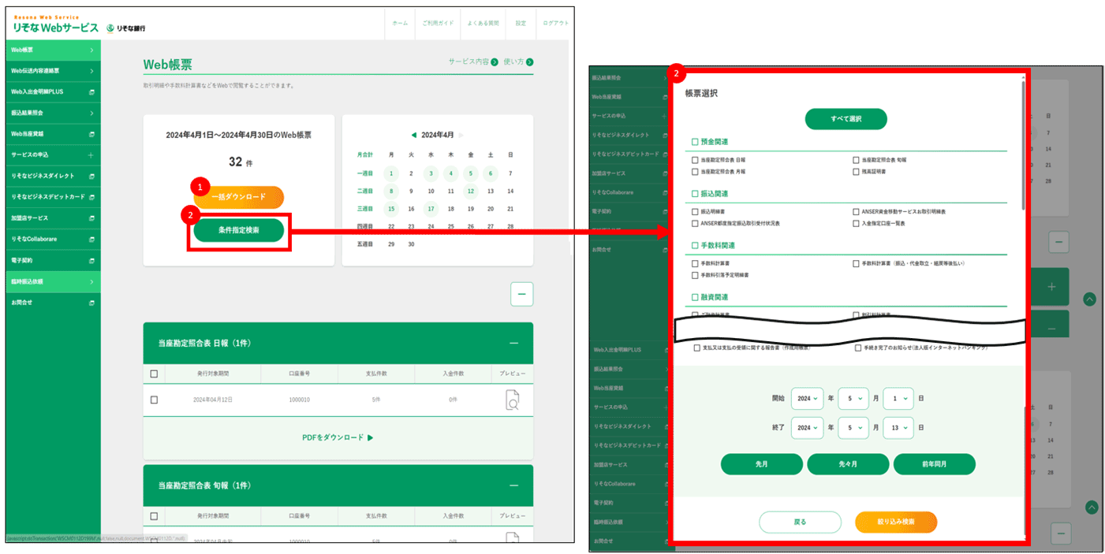1105x554 pixels.
Task: Click the りそなビジネスダイレクト external-link icon in the left sidebar
Action: (92, 176)
